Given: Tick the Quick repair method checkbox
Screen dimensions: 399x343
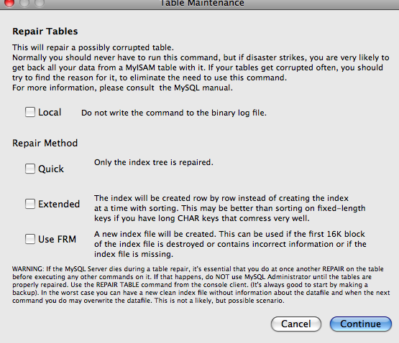Looking at the screenshot, I should [30, 169].
